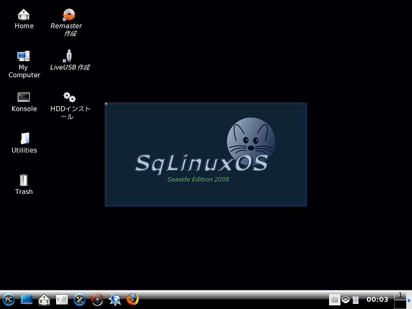Screen dimensions: 412x309
Task: Switch to the lower pager desktop
Action: pyautogui.click(x=400, y=304)
